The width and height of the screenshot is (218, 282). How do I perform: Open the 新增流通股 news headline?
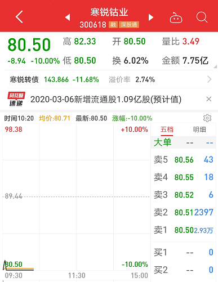point(106,99)
